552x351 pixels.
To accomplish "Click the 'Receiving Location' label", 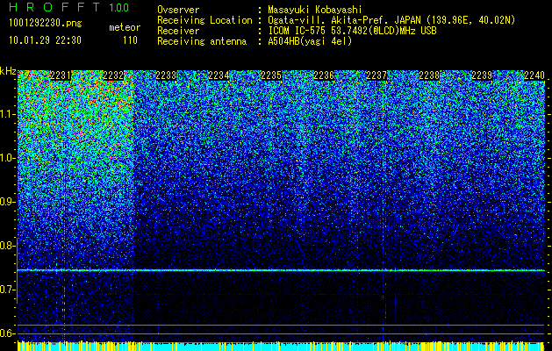I will point(204,20).
